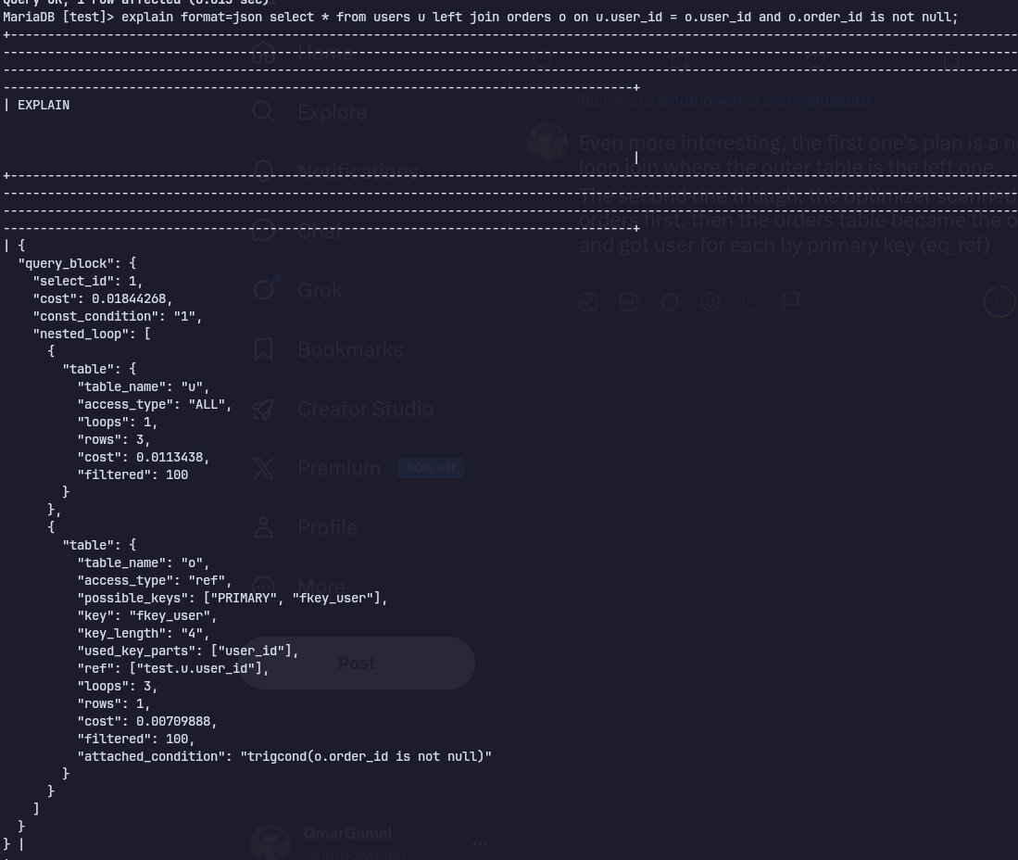Viewport: 1018px width, 860px height.
Task: Click the reply icon under the tweet
Action: click(x=542, y=58)
